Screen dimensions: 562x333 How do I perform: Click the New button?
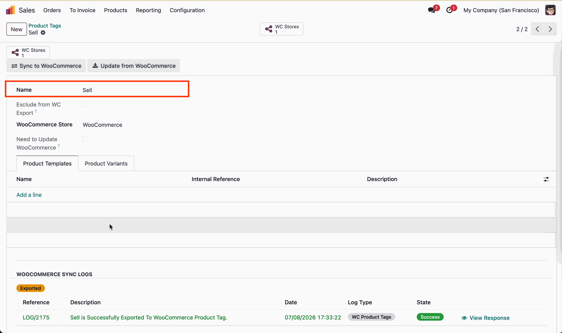[17, 29]
